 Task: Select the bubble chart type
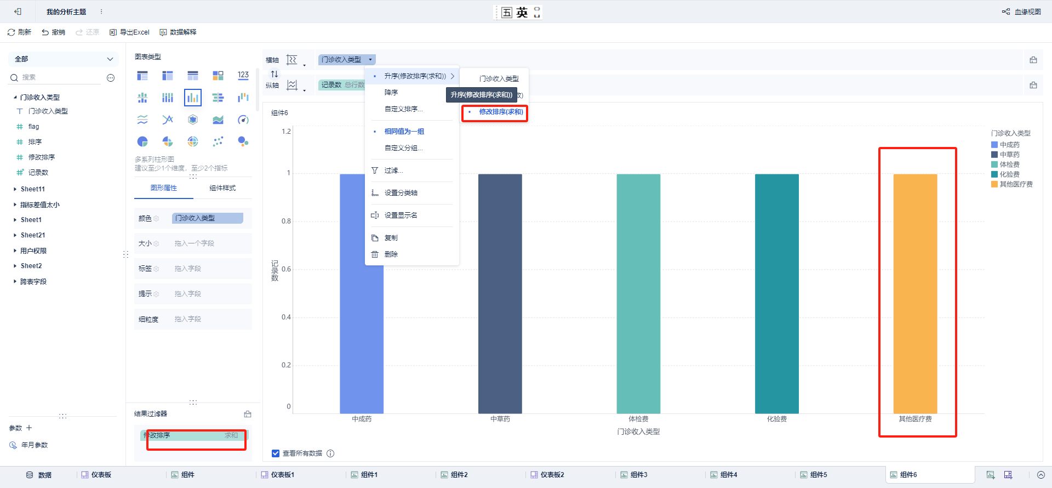243,141
